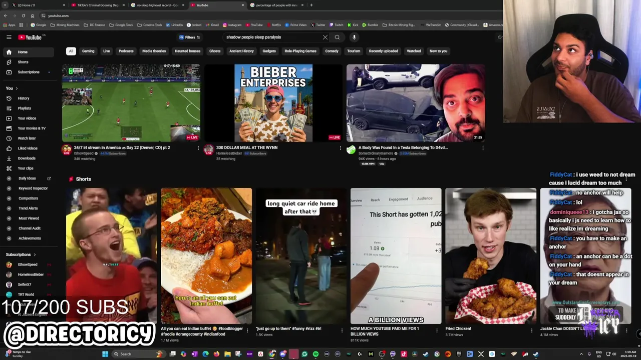
Task: Open IShowSpeed channel in subscriptions list
Action: 29,264
